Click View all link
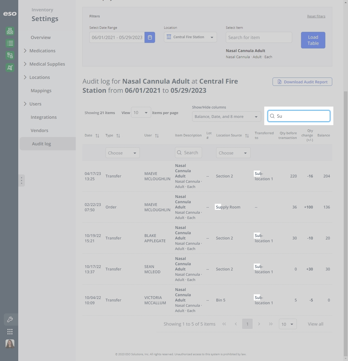The image size is (348, 361). click(x=316, y=324)
